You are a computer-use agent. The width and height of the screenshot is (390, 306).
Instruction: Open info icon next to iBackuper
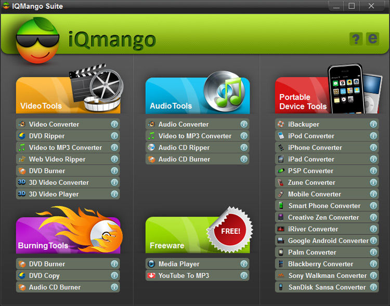(373, 124)
